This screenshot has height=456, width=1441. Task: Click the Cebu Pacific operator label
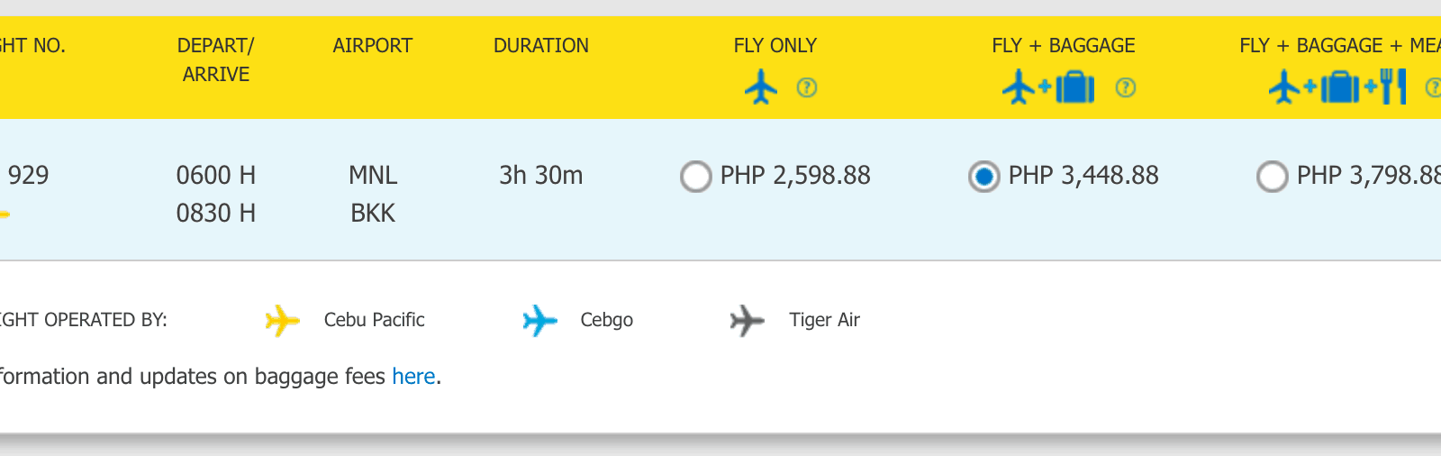click(x=374, y=320)
